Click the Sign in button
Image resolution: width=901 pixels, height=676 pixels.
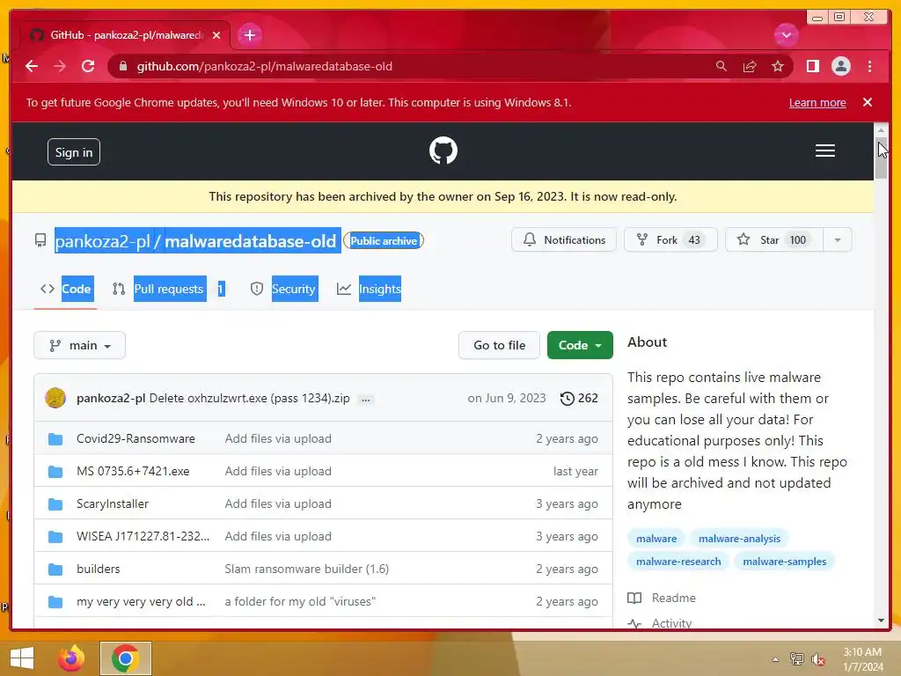[x=74, y=151]
